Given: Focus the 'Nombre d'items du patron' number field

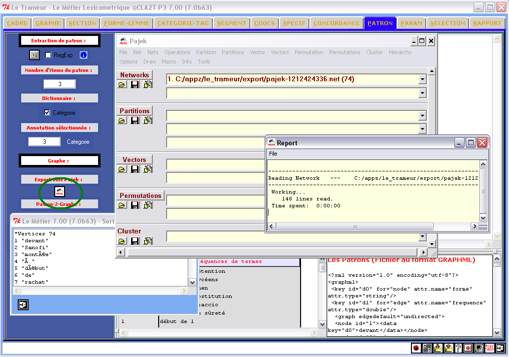Looking at the screenshot, I should pyautogui.click(x=60, y=84).
